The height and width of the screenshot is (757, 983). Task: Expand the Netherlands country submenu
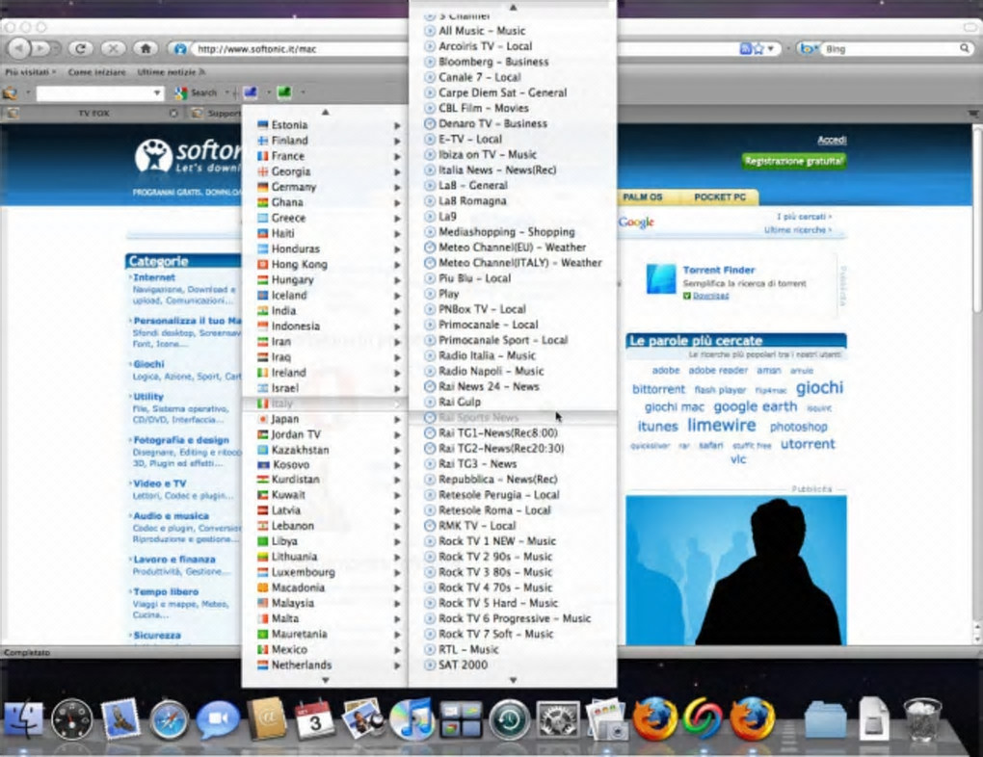point(325,665)
